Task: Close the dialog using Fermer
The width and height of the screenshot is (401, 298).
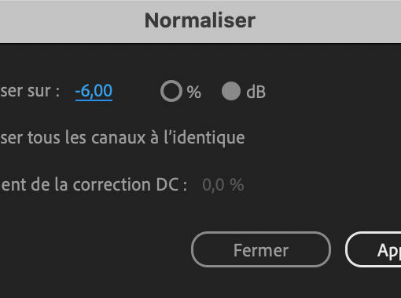Action: pyautogui.click(x=261, y=249)
